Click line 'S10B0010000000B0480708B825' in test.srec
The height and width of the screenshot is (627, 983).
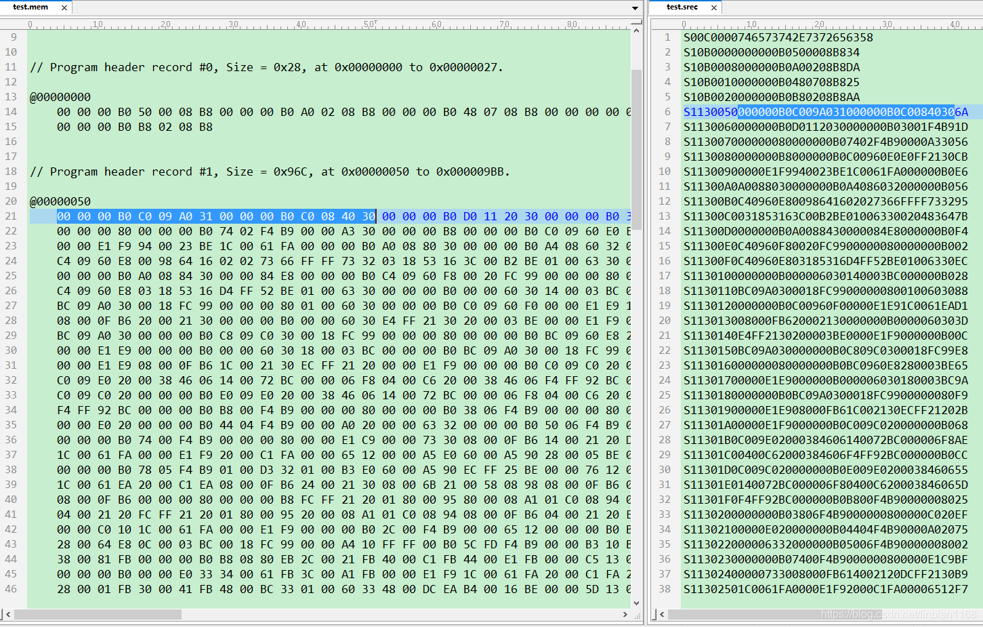[x=772, y=82]
